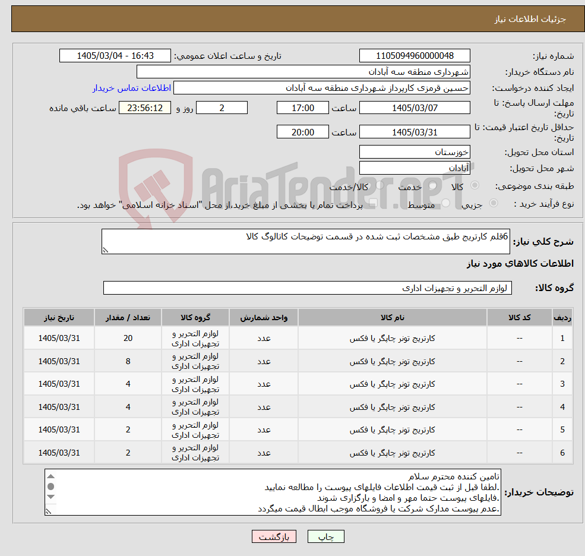Click buyer organization name field

(x=303, y=72)
